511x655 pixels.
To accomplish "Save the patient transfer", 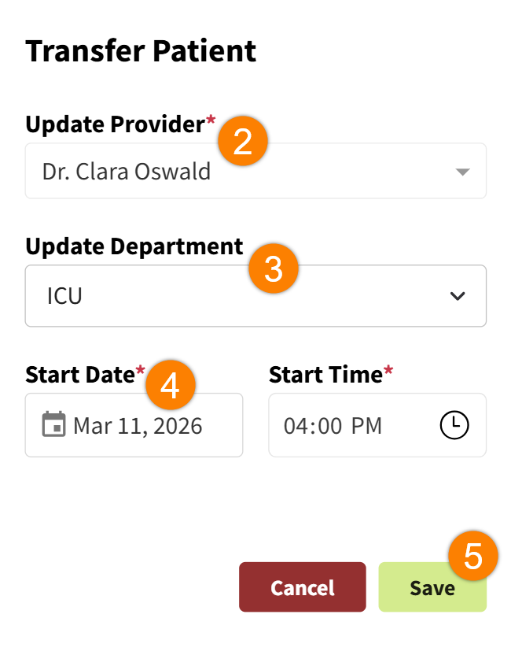I will [432, 587].
